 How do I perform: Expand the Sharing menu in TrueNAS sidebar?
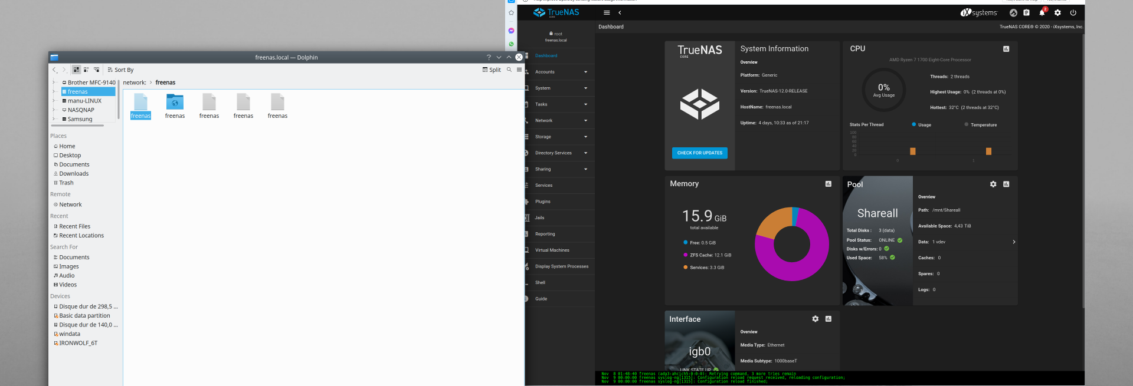click(559, 169)
